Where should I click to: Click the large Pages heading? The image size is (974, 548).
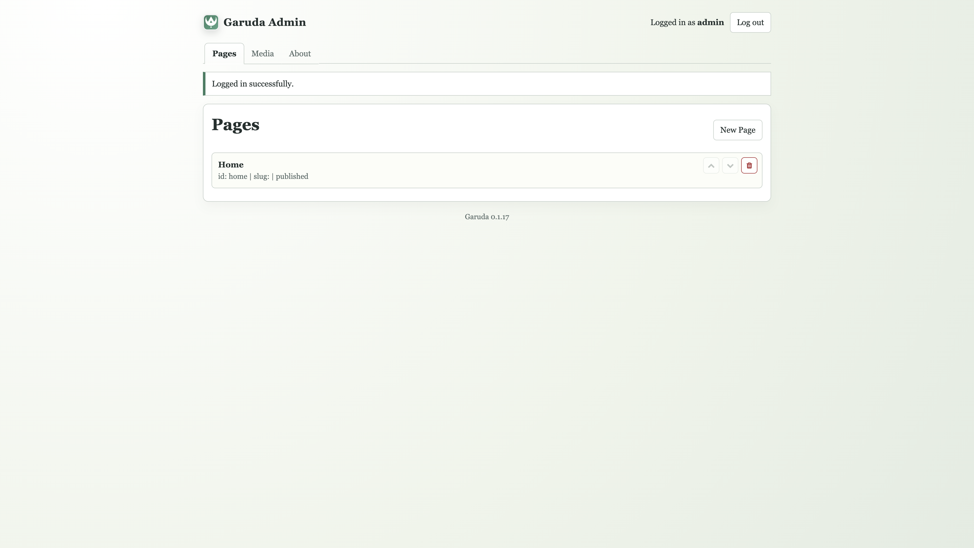pos(235,125)
